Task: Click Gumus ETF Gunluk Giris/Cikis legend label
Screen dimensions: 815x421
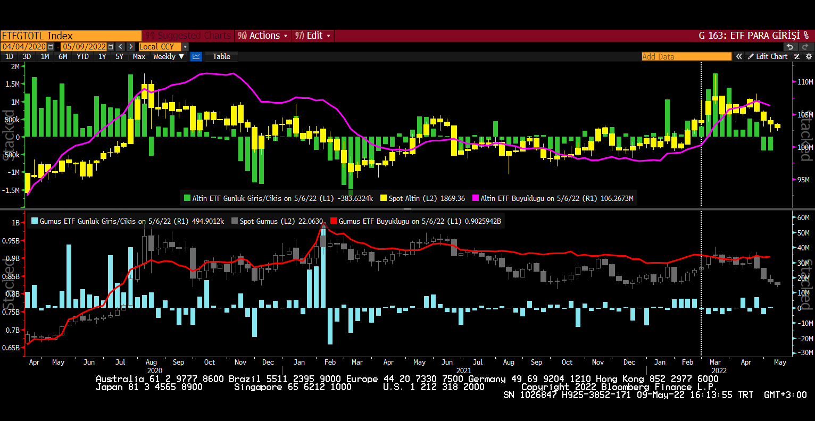Action: pos(132,221)
